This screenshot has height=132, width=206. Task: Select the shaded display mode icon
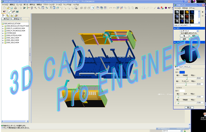coord(93,8)
